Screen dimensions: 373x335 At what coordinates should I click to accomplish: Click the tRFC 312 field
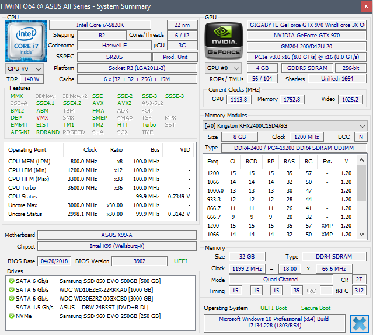point(359,291)
